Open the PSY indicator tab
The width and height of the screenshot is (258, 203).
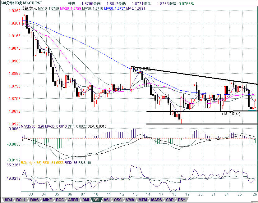tap(182, 200)
